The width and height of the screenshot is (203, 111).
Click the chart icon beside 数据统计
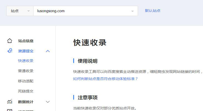10,102
